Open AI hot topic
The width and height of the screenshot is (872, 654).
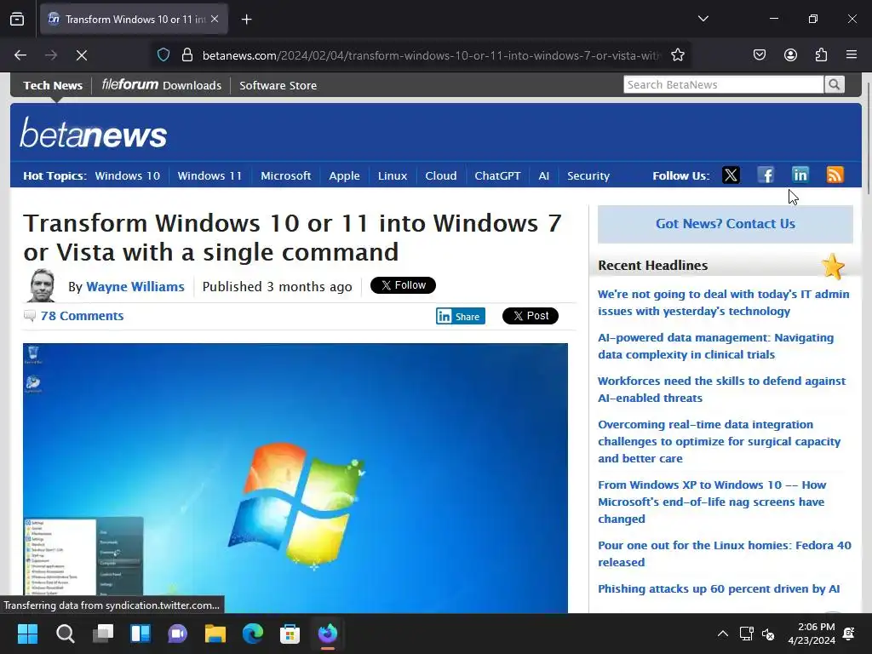coord(544,175)
